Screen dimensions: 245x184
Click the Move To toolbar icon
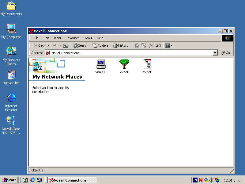click(x=137, y=45)
